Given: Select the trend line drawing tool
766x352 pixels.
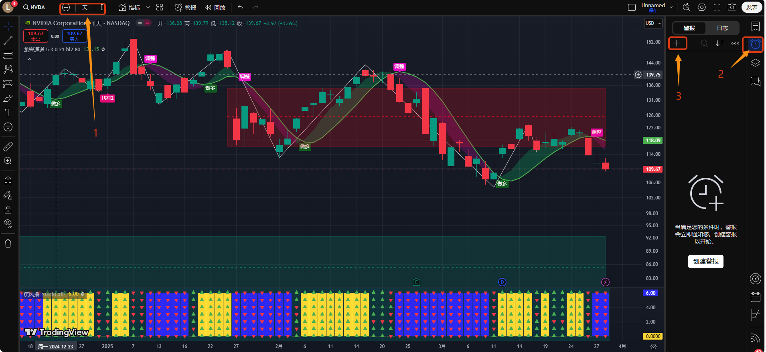Looking at the screenshot, I should 8,40.
